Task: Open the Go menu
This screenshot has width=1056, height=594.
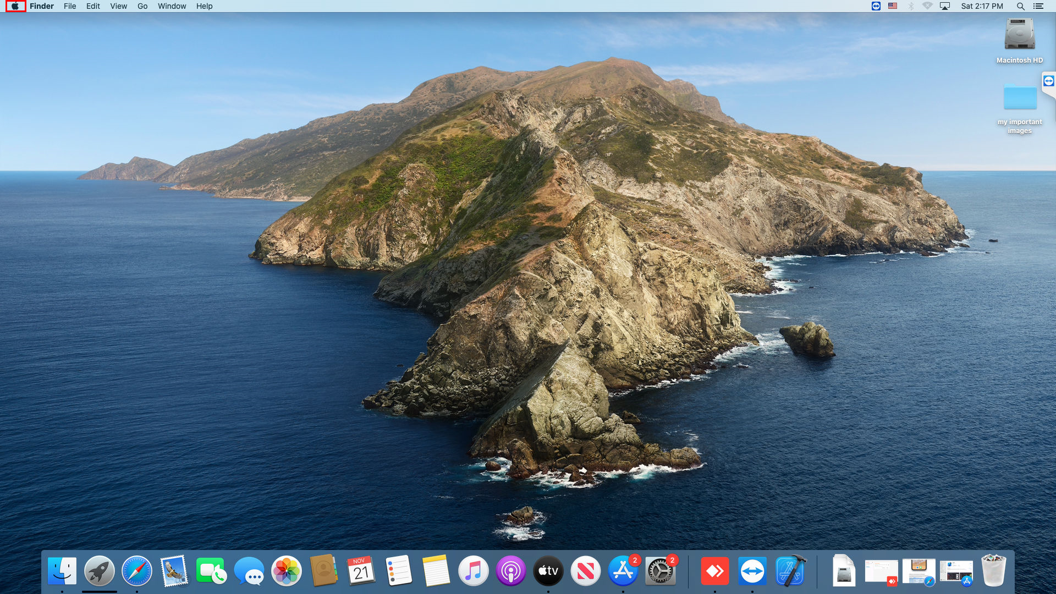Action: pos(142,6)
